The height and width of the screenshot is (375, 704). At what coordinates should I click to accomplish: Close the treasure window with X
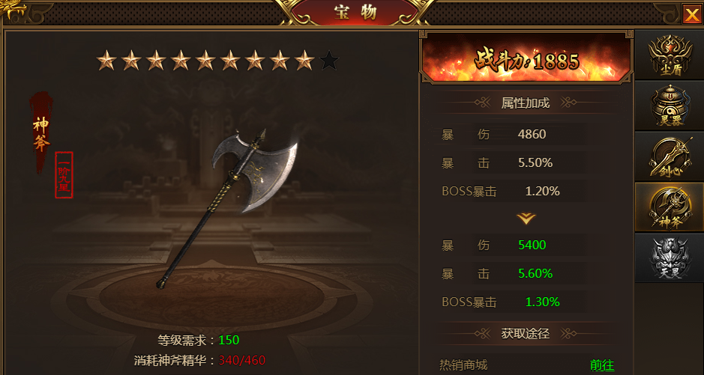(x=691, y=15)
